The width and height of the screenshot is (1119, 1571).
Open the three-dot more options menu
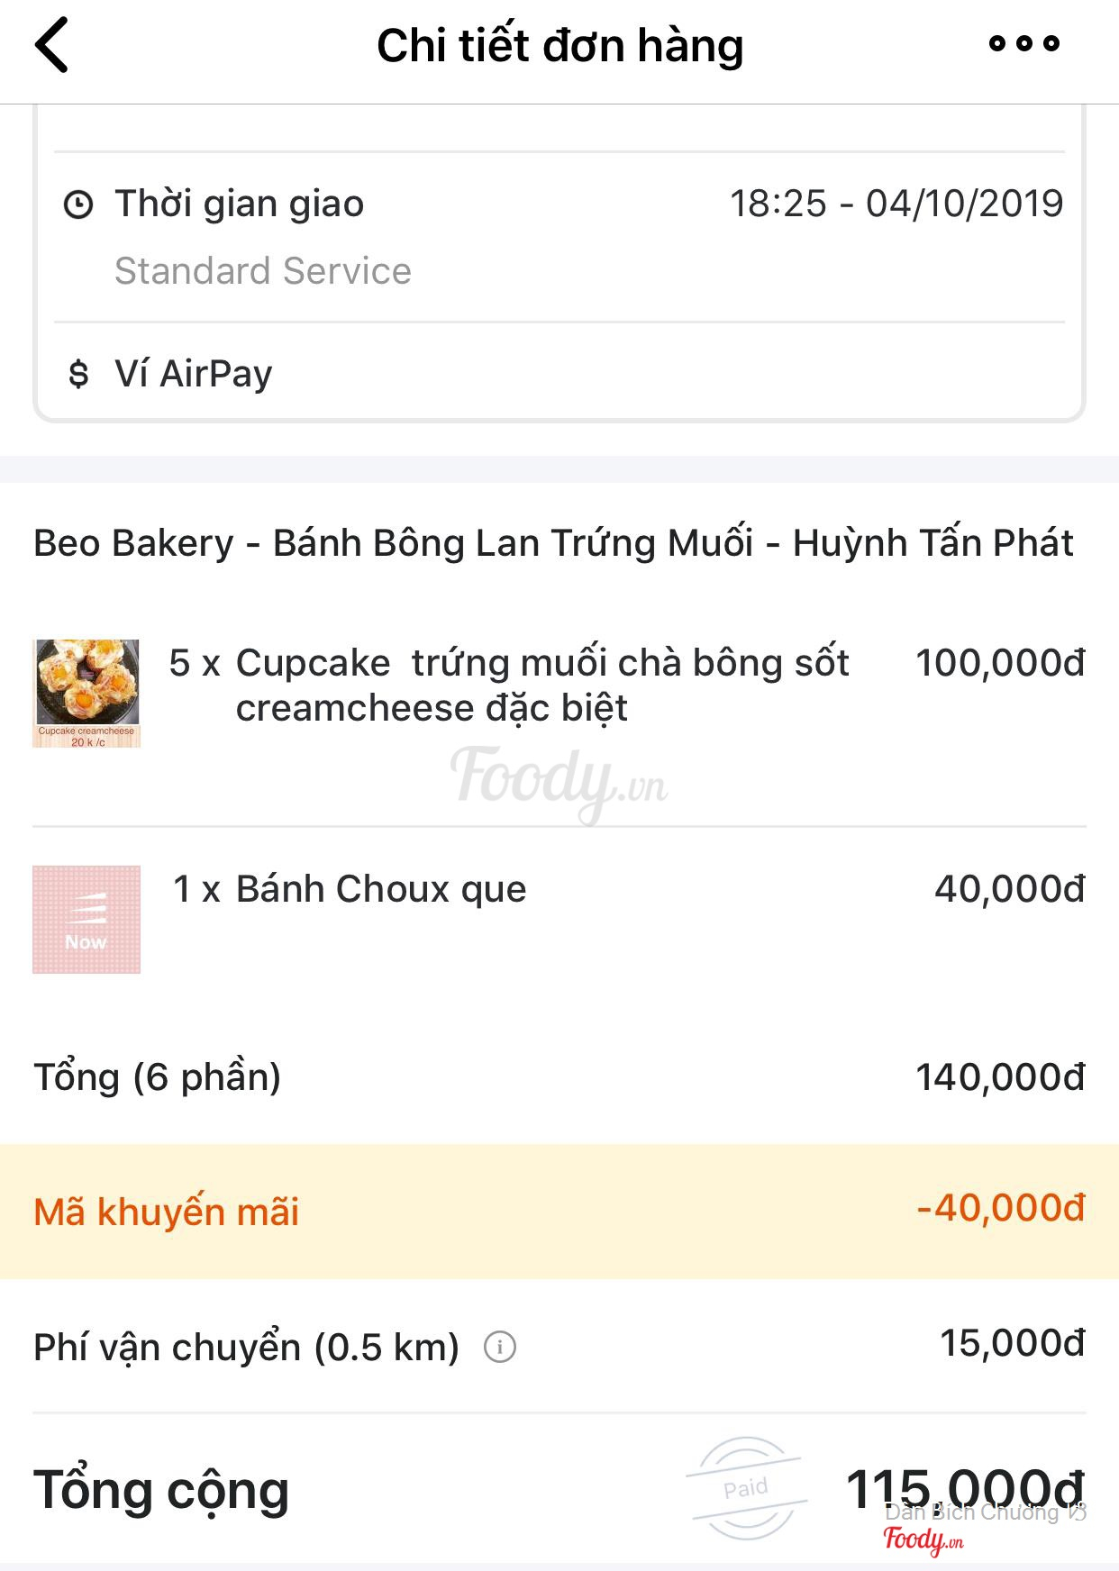pos(1023,43)
